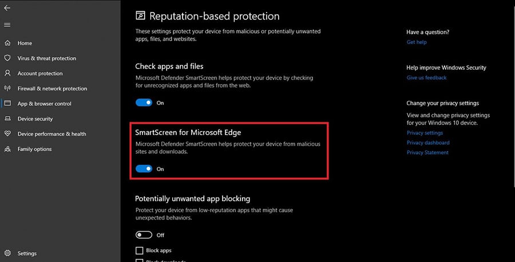This screenshot has width=515, height=262.
Task: Open the Settings gear icon
Action: (x=7, y=253)
